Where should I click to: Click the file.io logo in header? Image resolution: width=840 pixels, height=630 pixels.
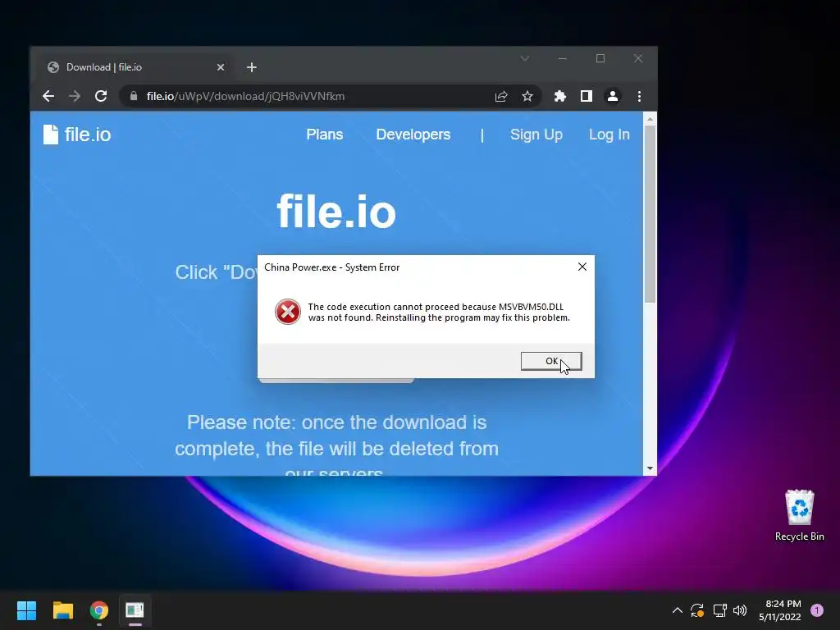[77, 135]
